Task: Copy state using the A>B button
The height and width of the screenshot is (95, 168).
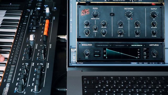Action: tap(140, 1)
